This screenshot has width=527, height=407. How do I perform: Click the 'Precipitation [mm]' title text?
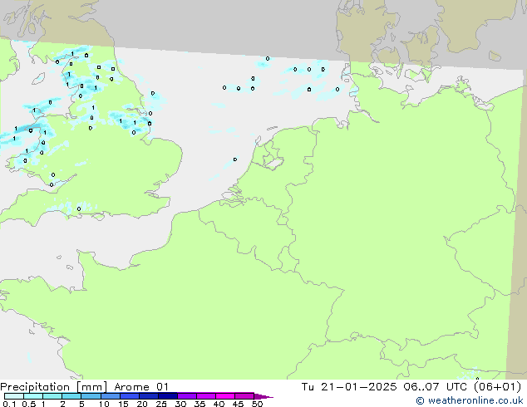click(53, 387)
